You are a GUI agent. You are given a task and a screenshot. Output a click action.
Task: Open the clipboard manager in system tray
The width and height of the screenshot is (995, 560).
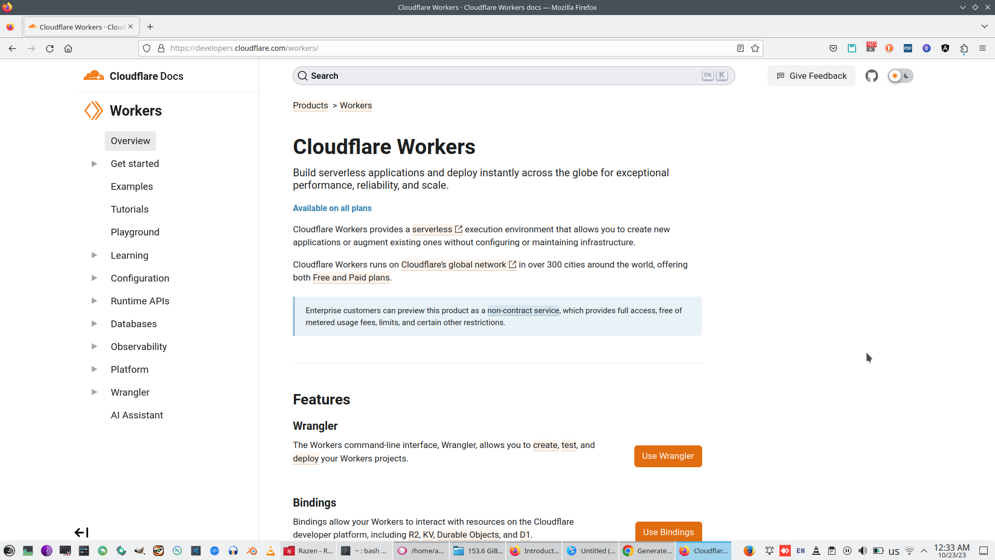832,551
